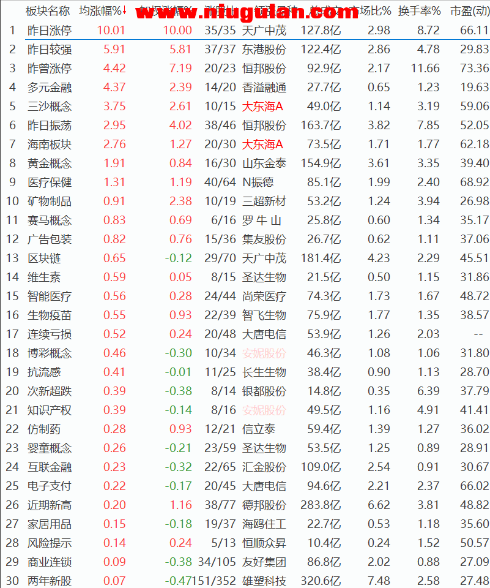The image size is (490, 588).
Task: Click leading stock 集友股份
Action: coord(264,239)
